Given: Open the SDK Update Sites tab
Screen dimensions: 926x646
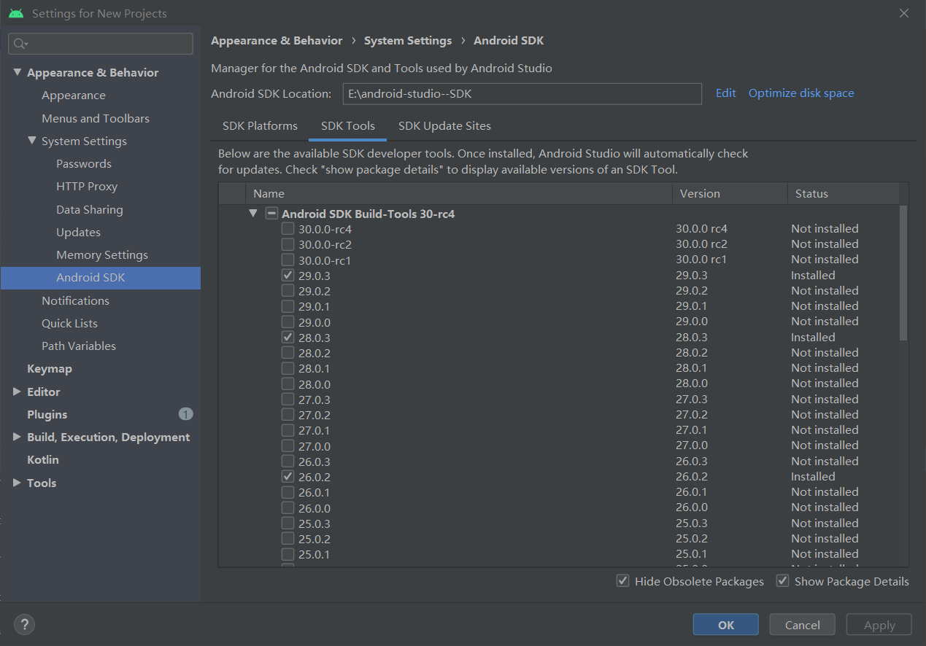Looking at the screenshot, I should click(444, 126).
